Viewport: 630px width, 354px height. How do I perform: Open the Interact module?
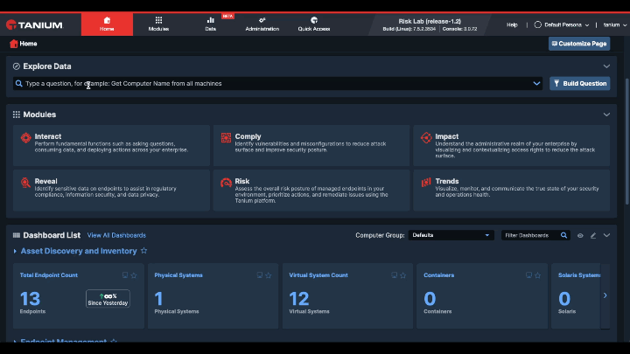tap(111, 145)
